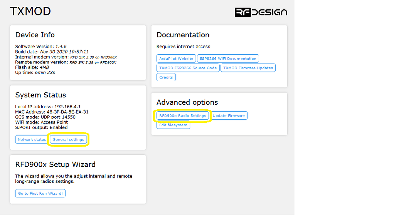
Task: Open ESP8266 WiFi Documentation
Action: point(228,59)
